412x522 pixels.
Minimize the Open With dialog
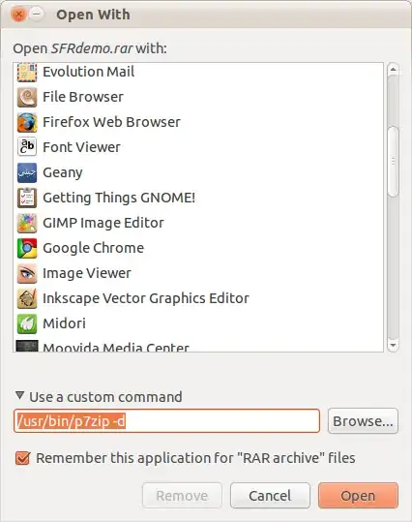click(x=37, y=14)
